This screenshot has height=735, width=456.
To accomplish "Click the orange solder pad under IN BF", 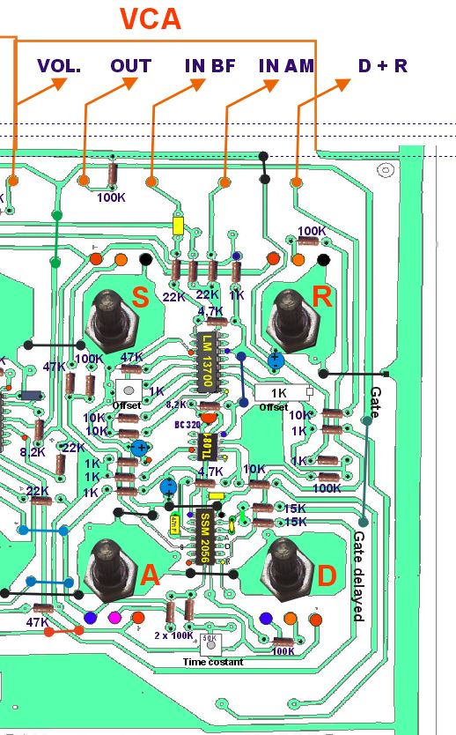I will tap(151, 182).
